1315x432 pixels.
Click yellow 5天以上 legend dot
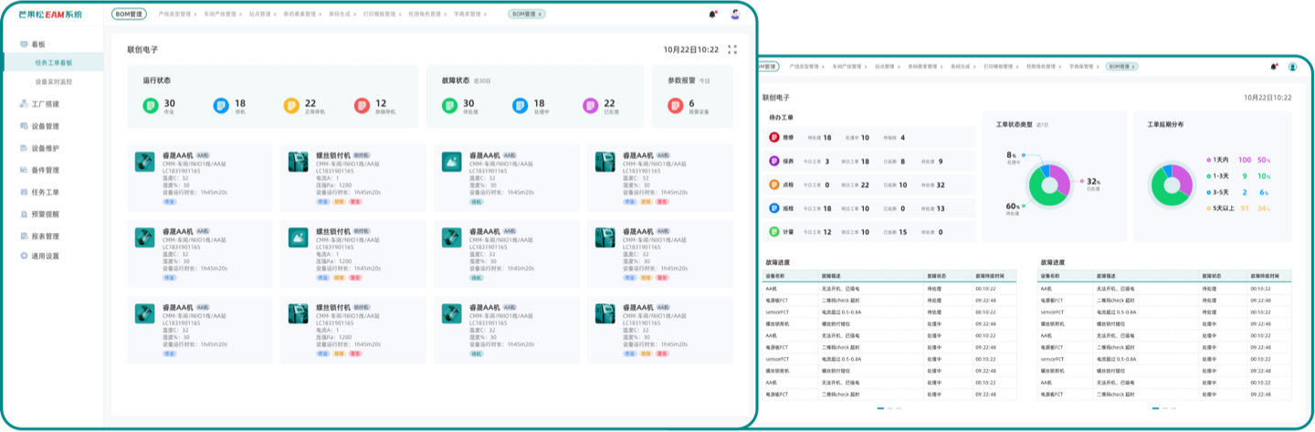click(x=1209, y=209)
